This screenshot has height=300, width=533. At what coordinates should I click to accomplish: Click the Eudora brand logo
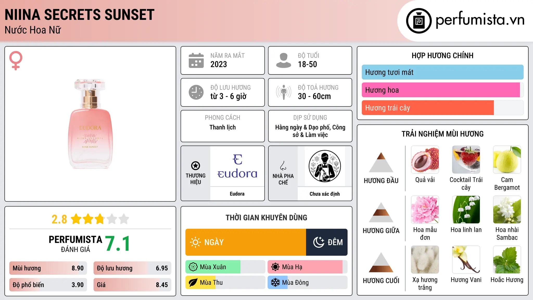[237, 166]
